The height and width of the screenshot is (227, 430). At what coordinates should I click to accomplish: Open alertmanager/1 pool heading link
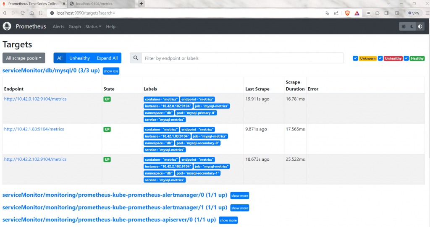115,208
